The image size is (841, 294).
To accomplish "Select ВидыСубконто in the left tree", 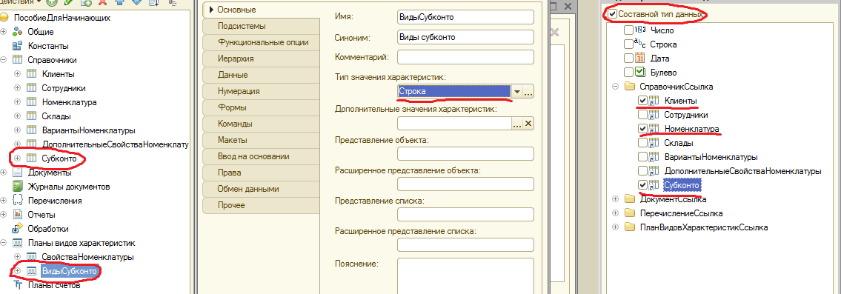I will click(69, 272).
